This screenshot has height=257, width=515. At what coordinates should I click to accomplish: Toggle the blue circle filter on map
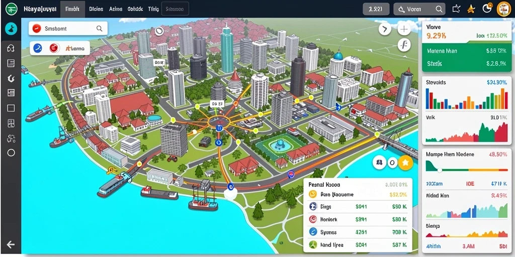(x=38, y=49)
